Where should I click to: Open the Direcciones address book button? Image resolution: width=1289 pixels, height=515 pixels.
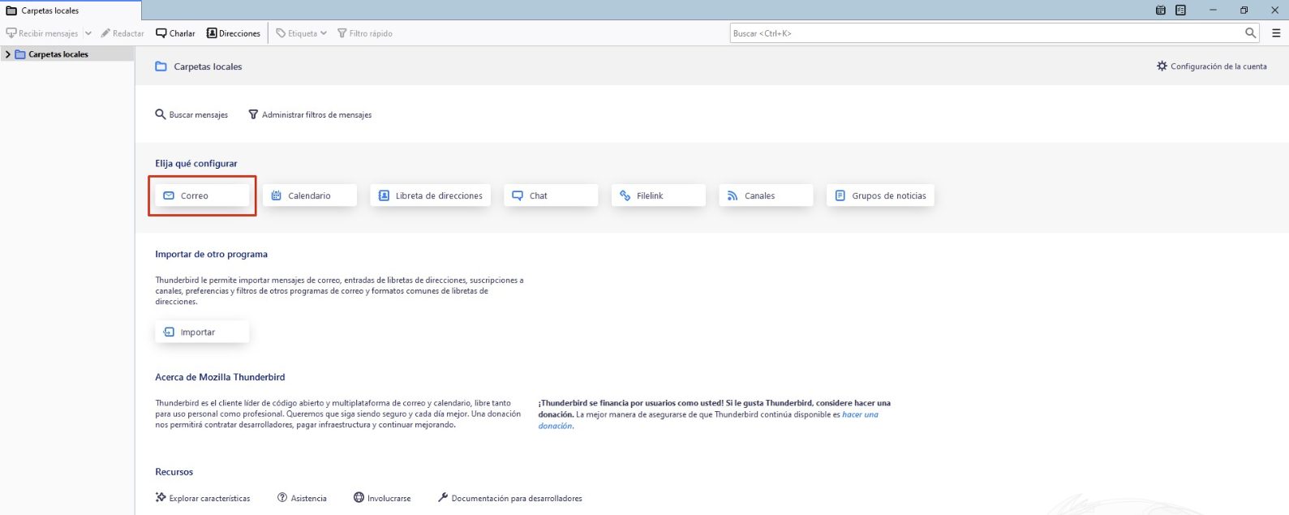tap(234, 33)
